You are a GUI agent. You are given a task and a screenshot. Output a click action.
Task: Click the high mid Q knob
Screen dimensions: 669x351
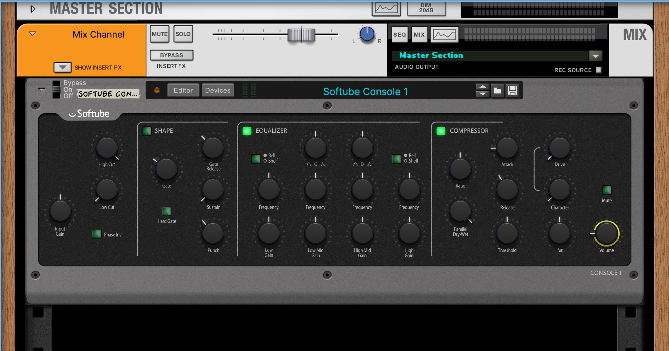(x=362, y=148)
